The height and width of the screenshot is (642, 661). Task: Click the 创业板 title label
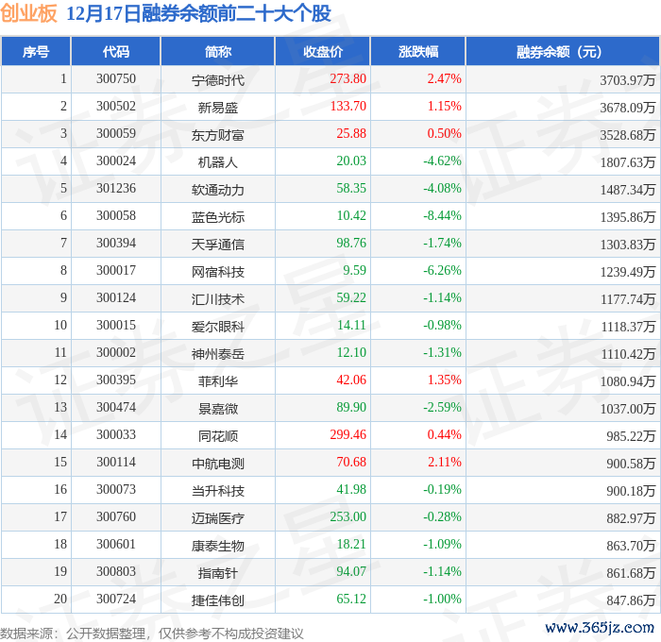(x=28, y=13)
